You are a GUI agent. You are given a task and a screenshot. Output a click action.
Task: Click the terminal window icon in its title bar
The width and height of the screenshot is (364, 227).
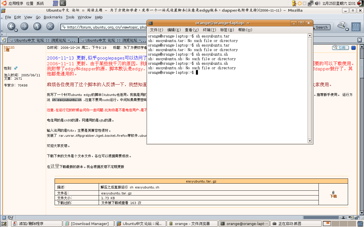[151, 23]
